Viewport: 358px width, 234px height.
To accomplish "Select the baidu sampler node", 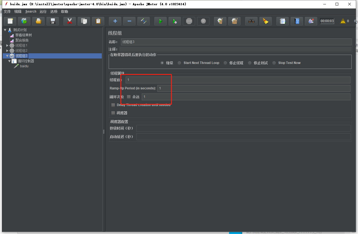I will point(24,66).
